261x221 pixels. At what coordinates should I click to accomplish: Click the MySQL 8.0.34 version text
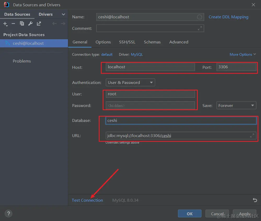[125, 200]
